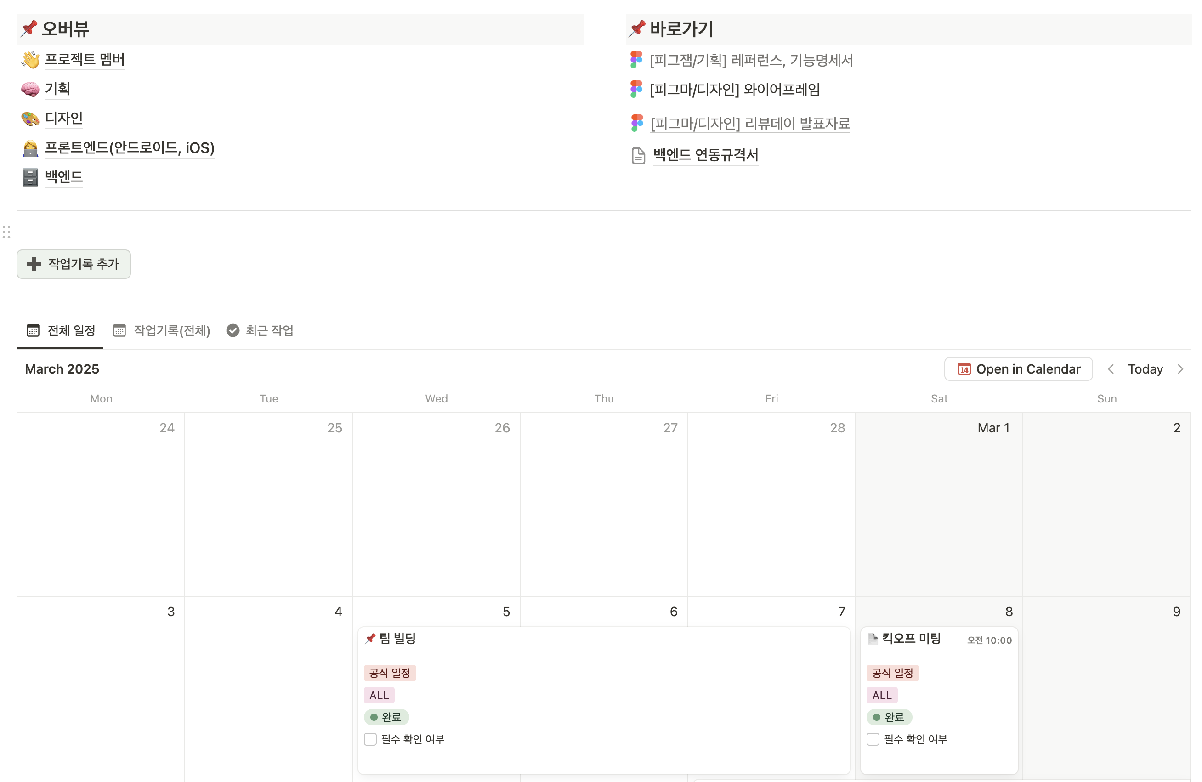Click the brain icon next to 기획
The width and height of the screenshot is (1202, 782).
click(x=30, y=89)
